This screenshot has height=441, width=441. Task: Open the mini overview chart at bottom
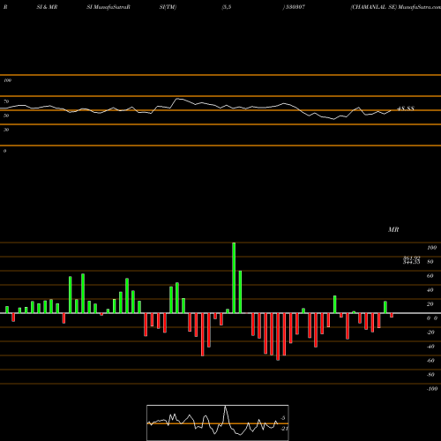218,422
